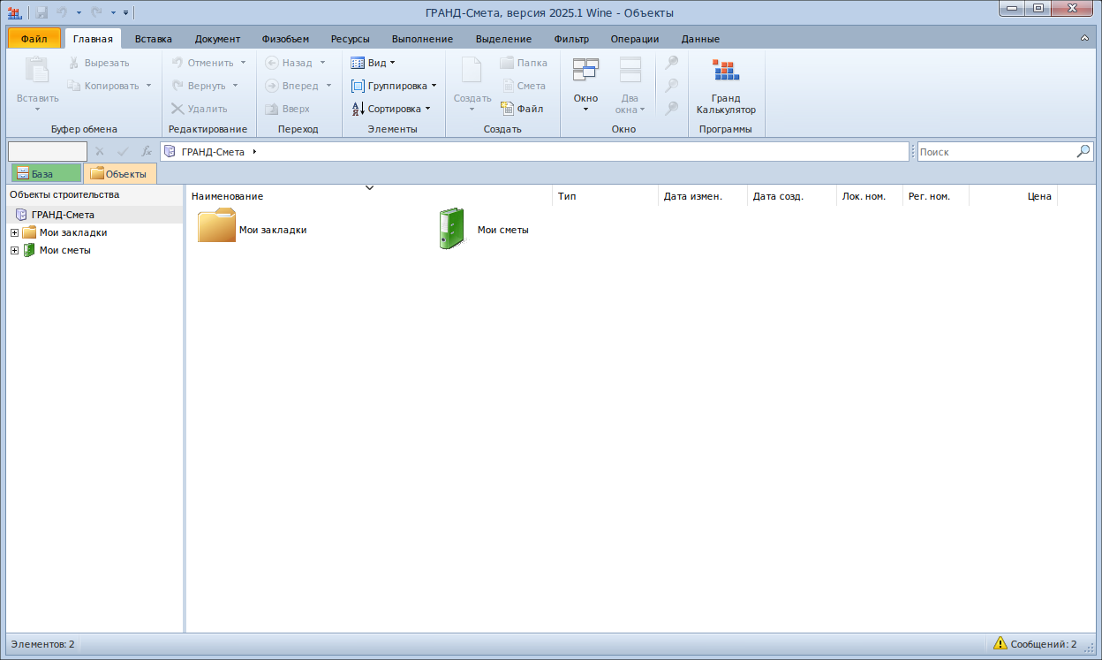Sort by the Тип column header
Viewport: 1102px width, 660px height.
pos(605,196)
